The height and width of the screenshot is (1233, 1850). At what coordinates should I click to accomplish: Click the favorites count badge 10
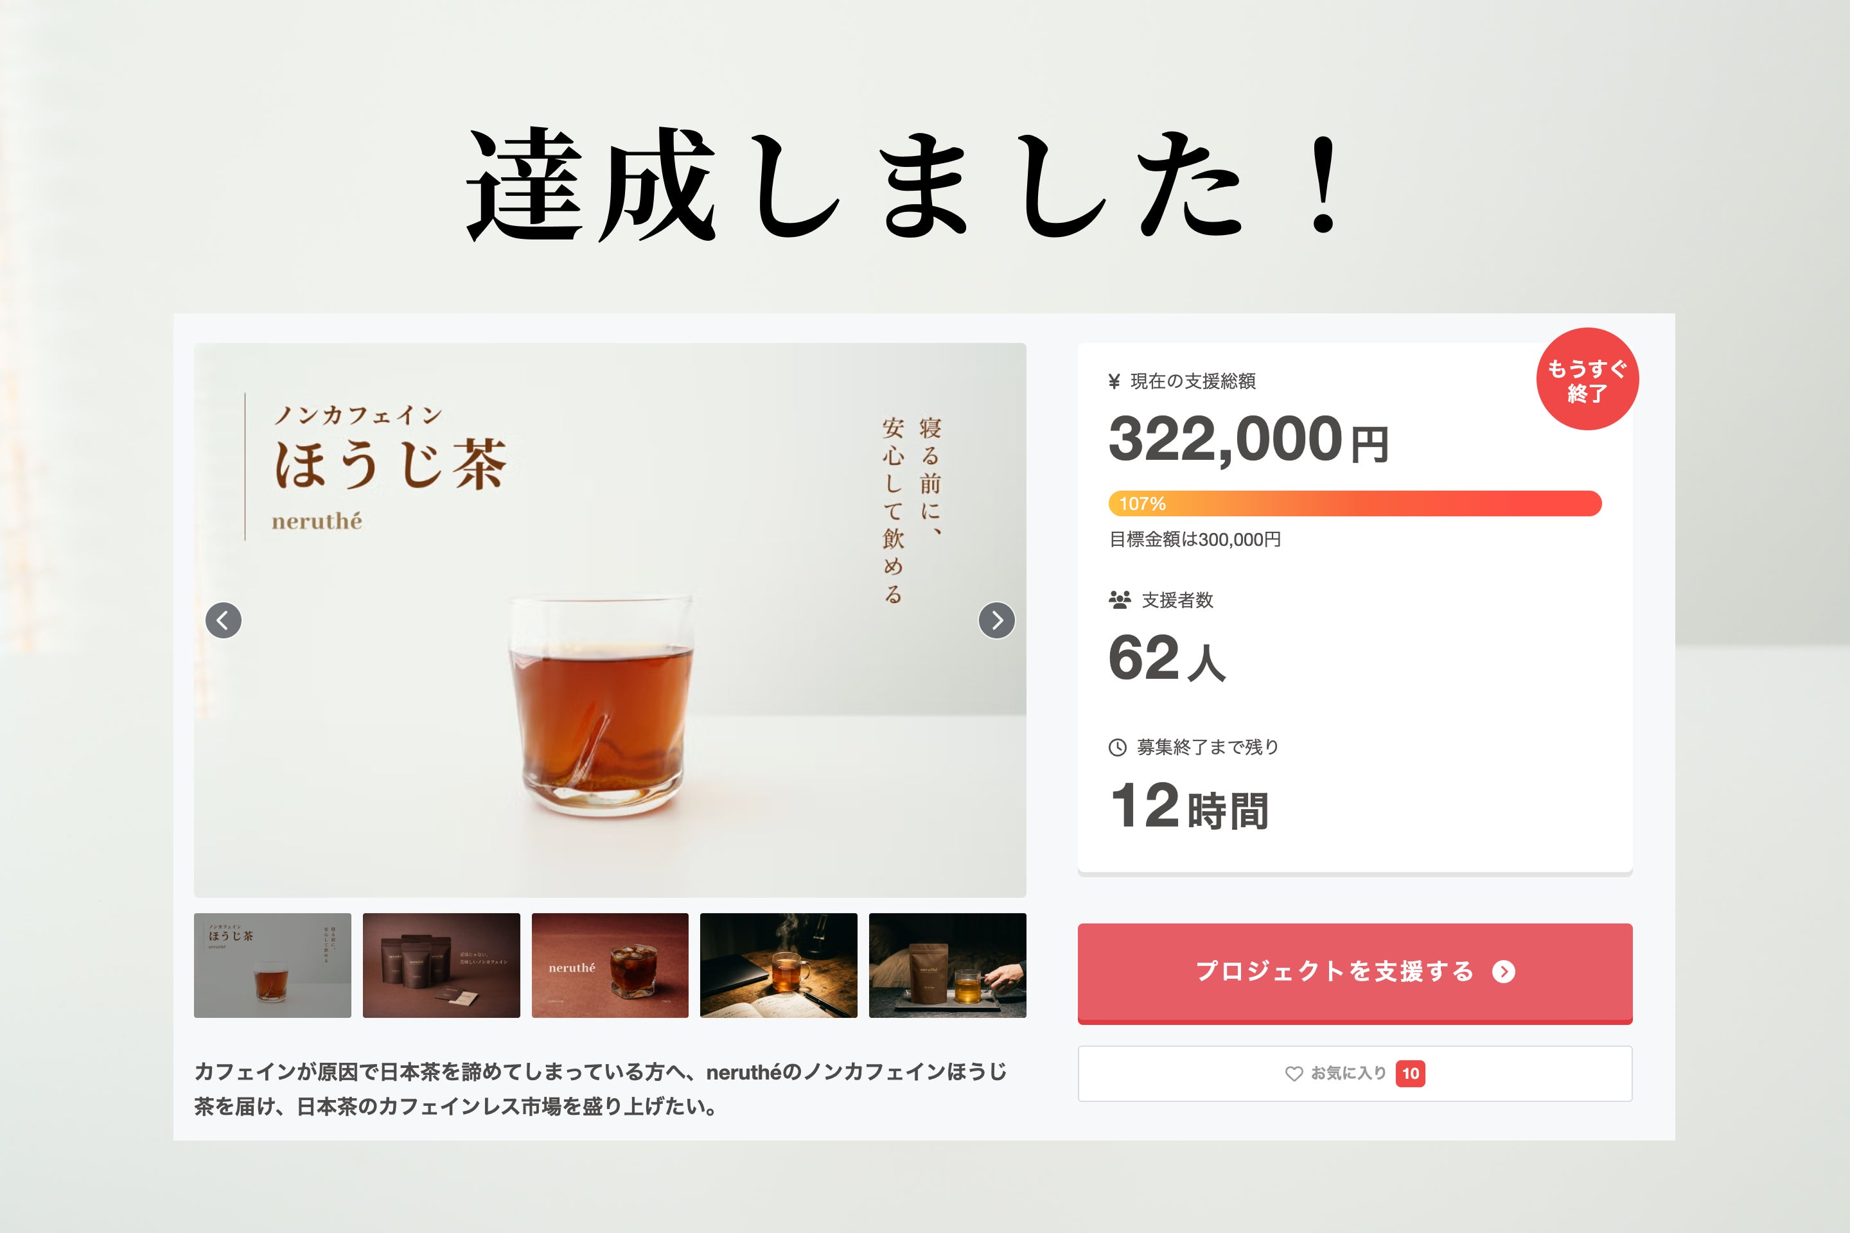tap(1411, 1073)
